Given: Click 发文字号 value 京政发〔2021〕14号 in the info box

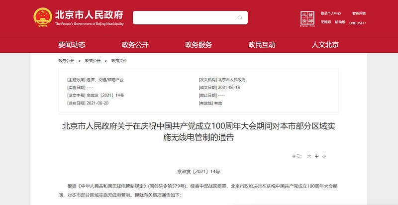Looking at the screenshot, I should 105,96.
